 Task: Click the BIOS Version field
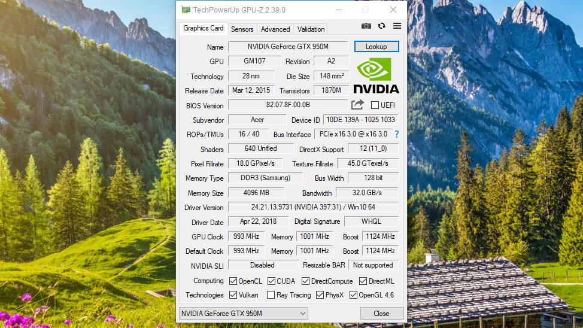288,105
